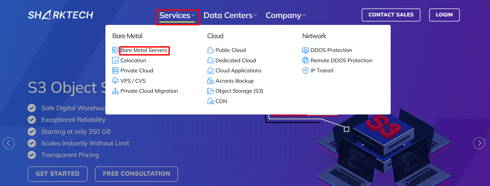Click the CONTACT SALES button
This screenshot has height=186, width=490.
click(391, 15)
